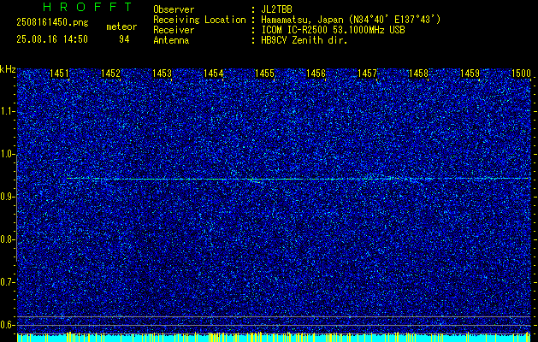Click the meteor label
Screen dimensions: 538x342
click(121, 27)
